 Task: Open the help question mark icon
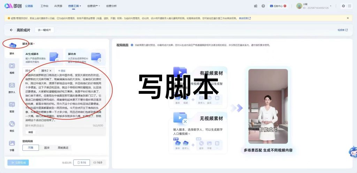263,6
